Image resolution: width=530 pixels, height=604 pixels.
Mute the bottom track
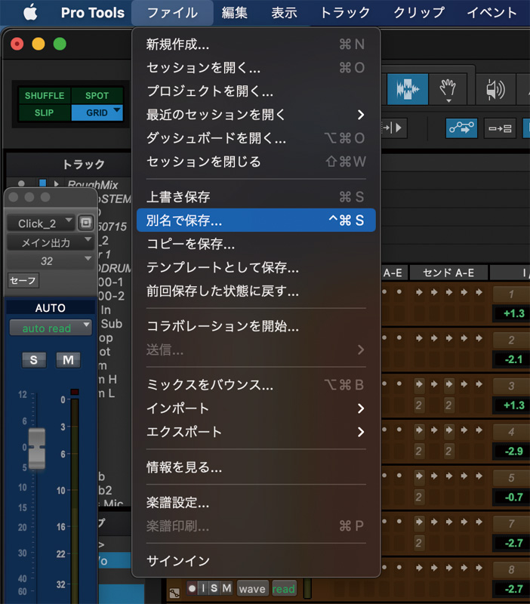click(x=226, y=588)
